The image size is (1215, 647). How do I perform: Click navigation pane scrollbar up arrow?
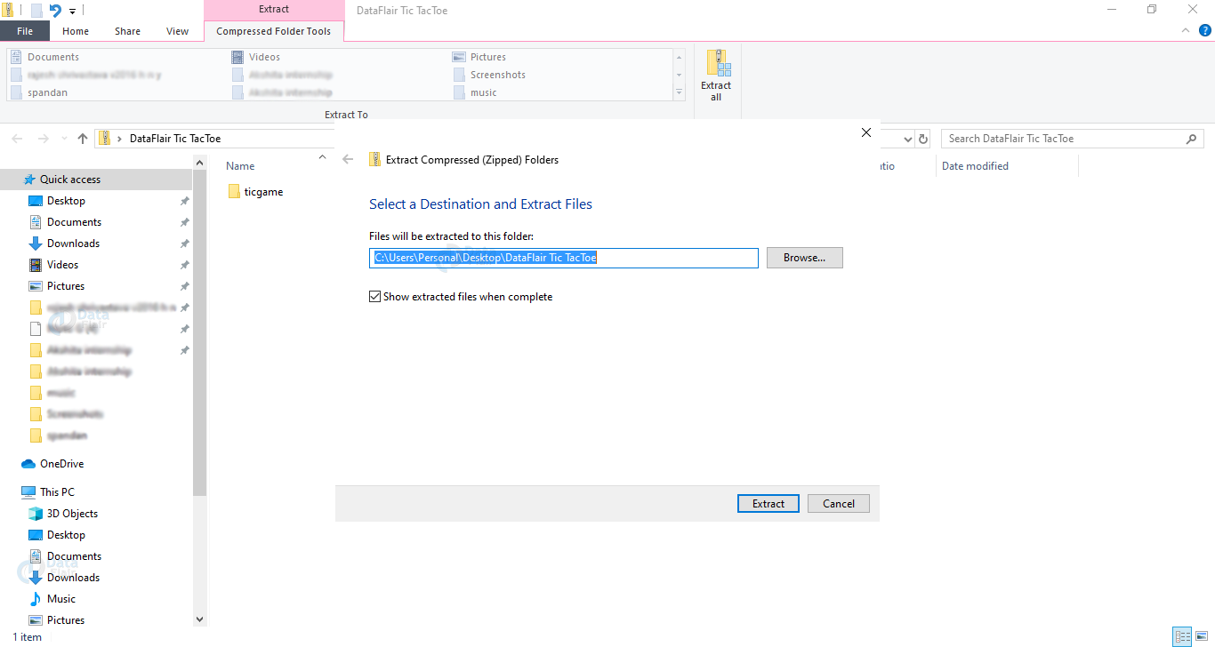click(x=199, y=162)
